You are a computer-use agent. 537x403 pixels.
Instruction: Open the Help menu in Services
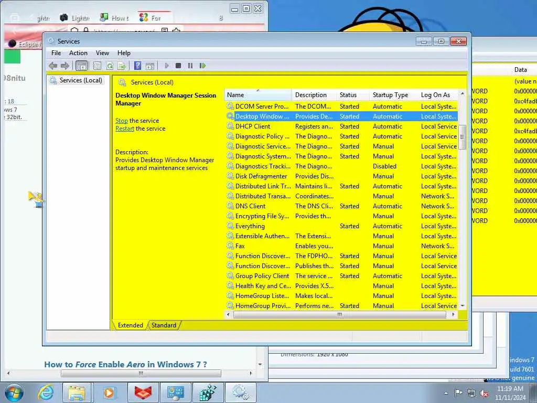coord(124,53)
